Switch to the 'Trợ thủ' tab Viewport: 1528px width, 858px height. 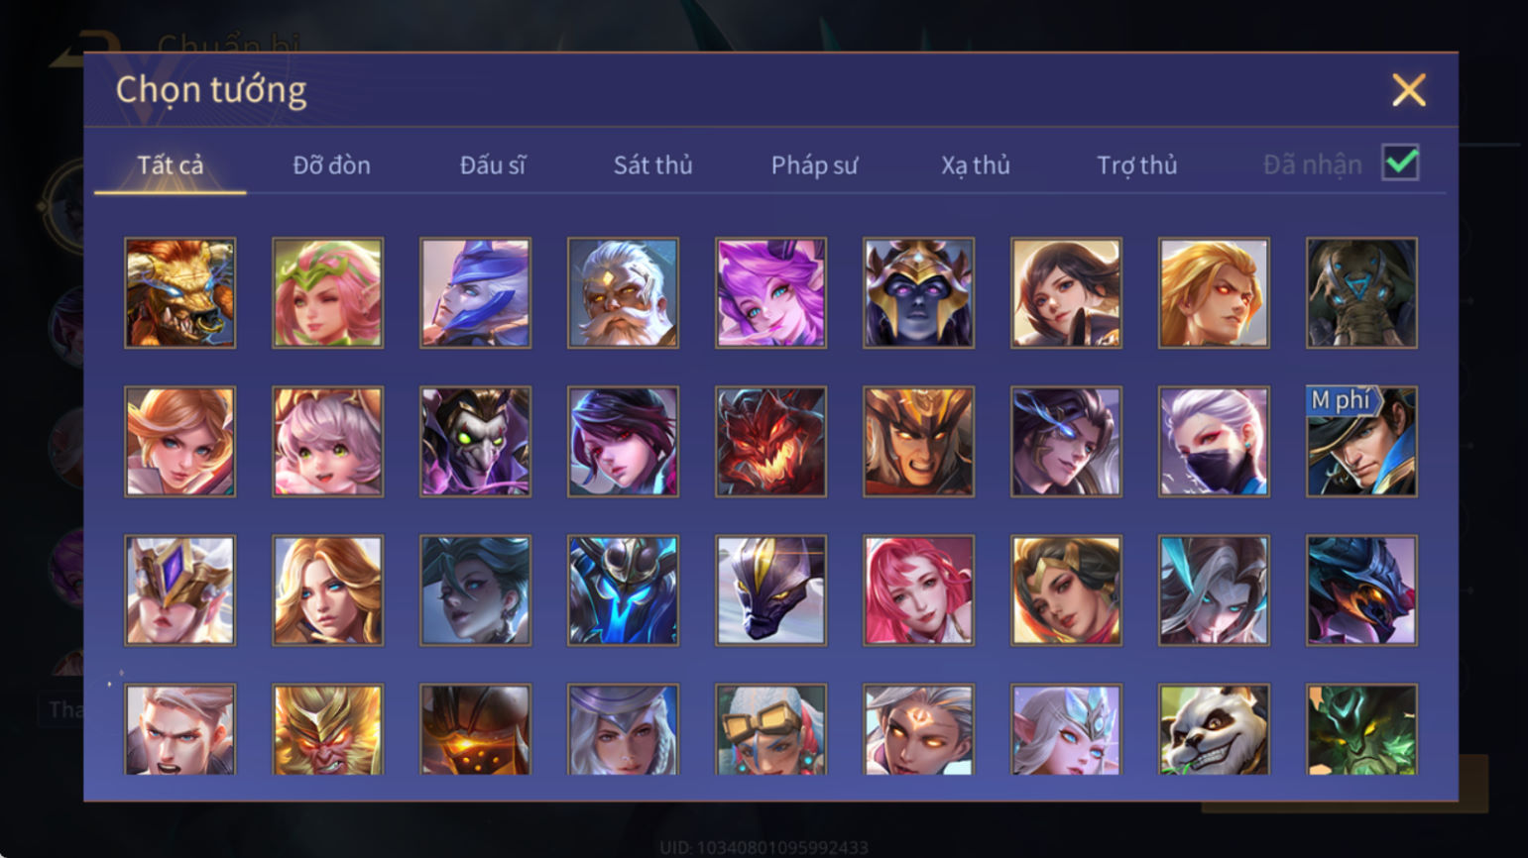click(1136, 164)
